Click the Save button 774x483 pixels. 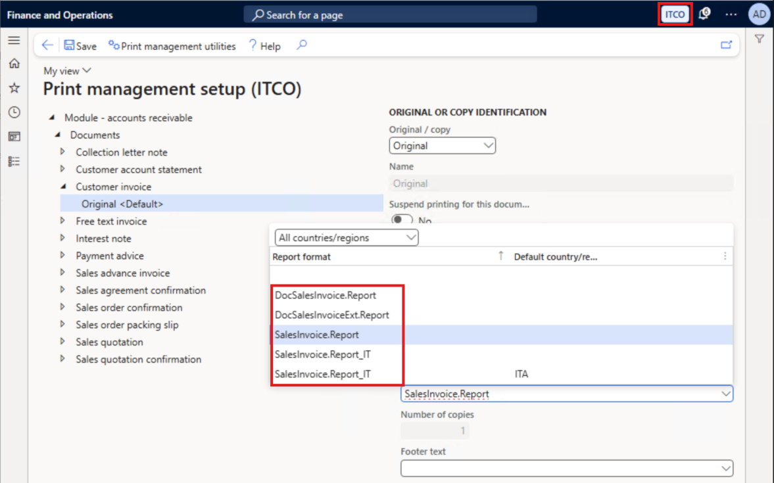tap(80, 46)
